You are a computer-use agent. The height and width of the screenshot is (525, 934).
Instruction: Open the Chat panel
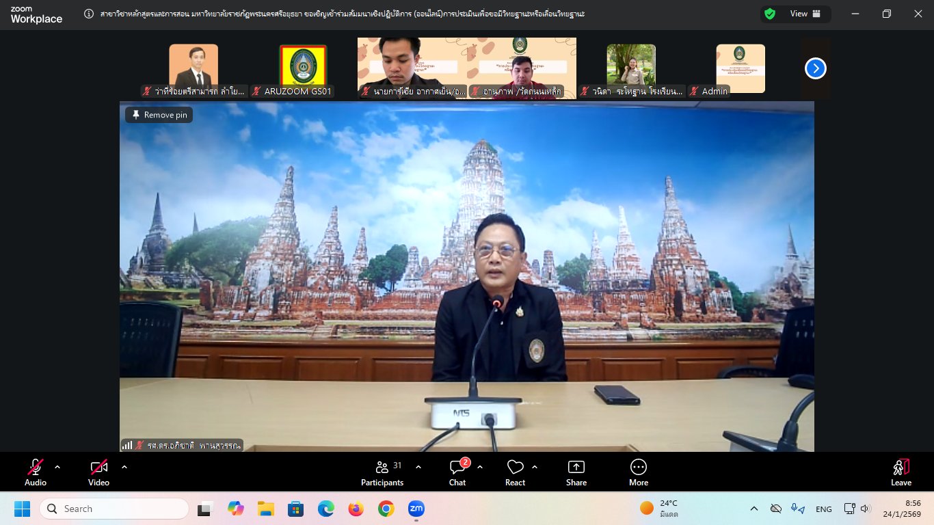[457, 472]
